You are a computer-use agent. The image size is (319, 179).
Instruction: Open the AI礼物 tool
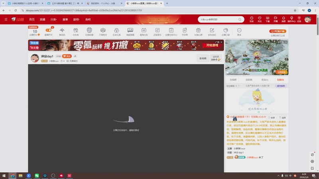click(76, 32)
